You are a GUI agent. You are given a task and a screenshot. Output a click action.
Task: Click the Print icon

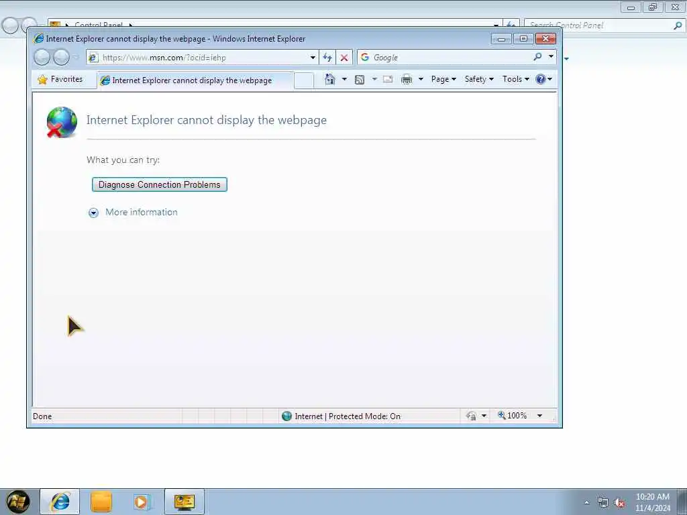pos(407,79)
